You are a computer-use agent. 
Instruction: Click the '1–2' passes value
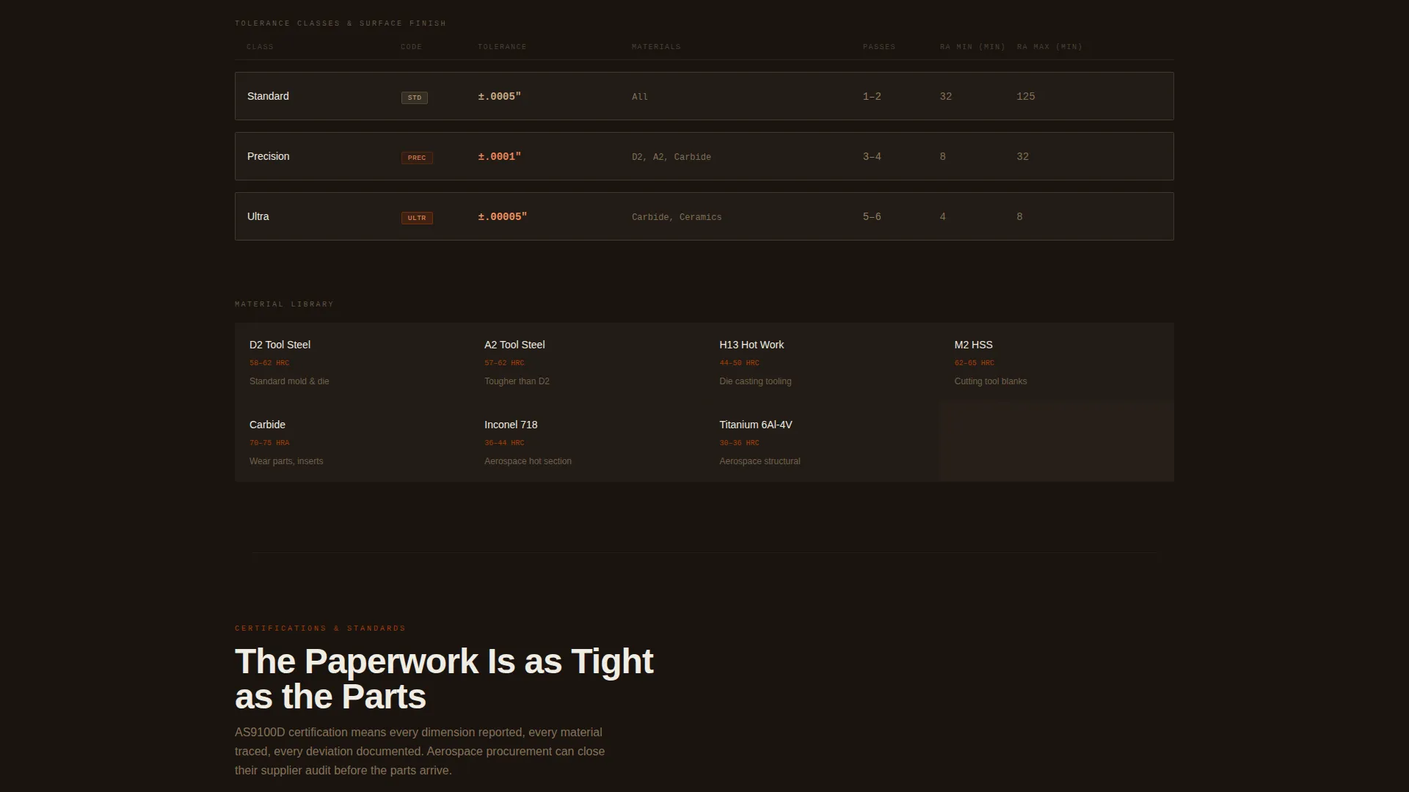pyautogui.click(x=872, y=96)
